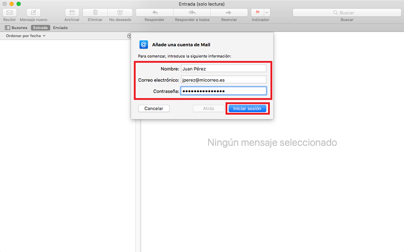Select the Enviado mailbox tab
The width and height of the screenshot is (404, 252).
point(60,27)
